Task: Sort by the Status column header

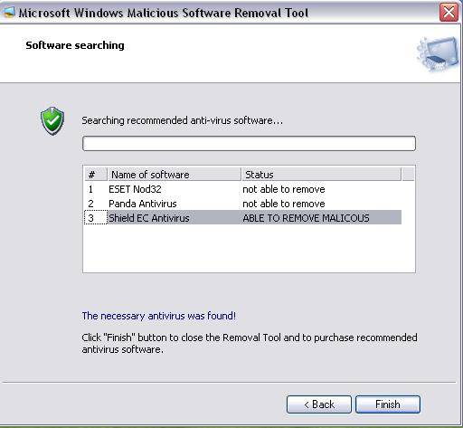Action: (x=321, y=175)
